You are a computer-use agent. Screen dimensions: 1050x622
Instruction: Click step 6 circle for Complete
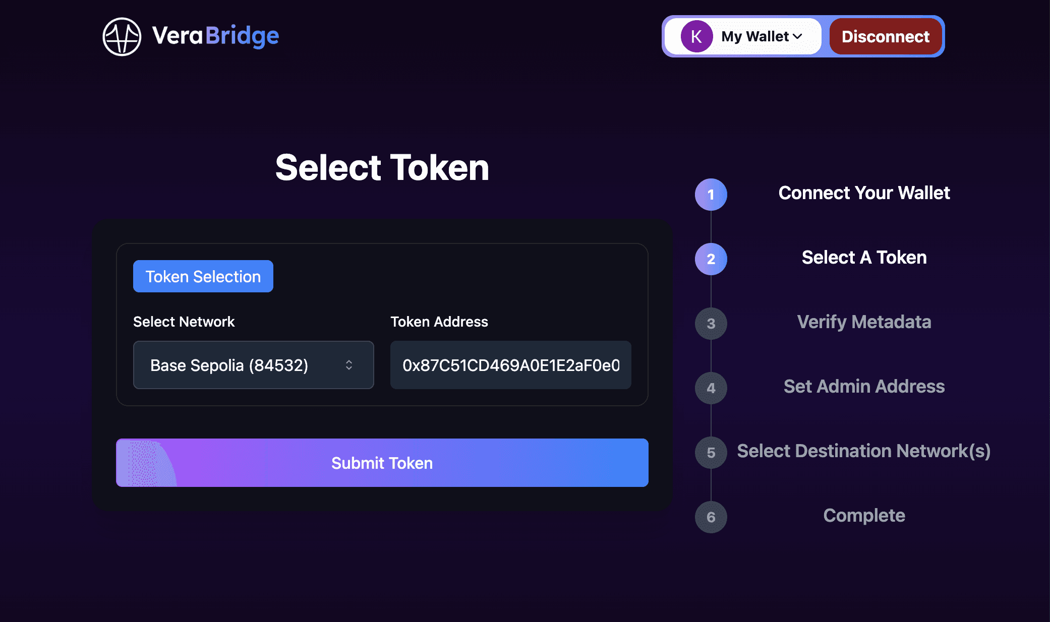point(711,517)
